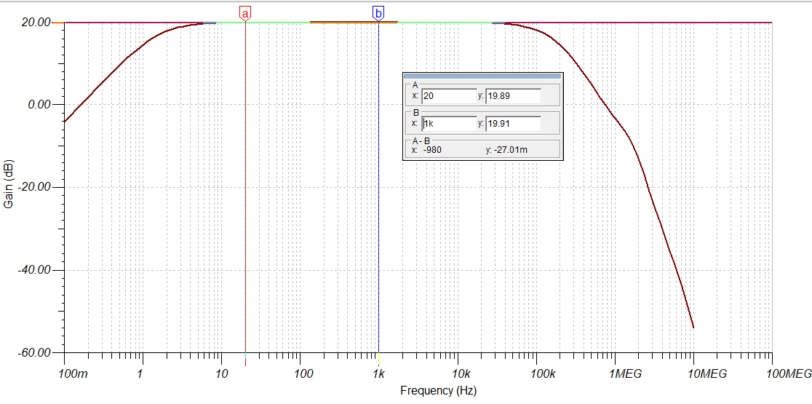
Task: Edit cursor A x value field
Action: [x=449, y=96]
